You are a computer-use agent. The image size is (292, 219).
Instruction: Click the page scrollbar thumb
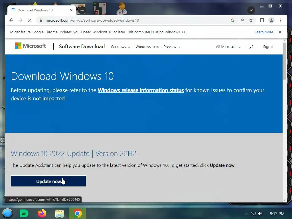click(x=285, y=62)
